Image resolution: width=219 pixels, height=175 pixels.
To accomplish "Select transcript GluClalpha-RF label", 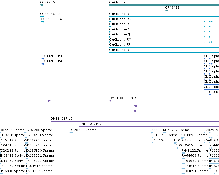I will [120, 45].
